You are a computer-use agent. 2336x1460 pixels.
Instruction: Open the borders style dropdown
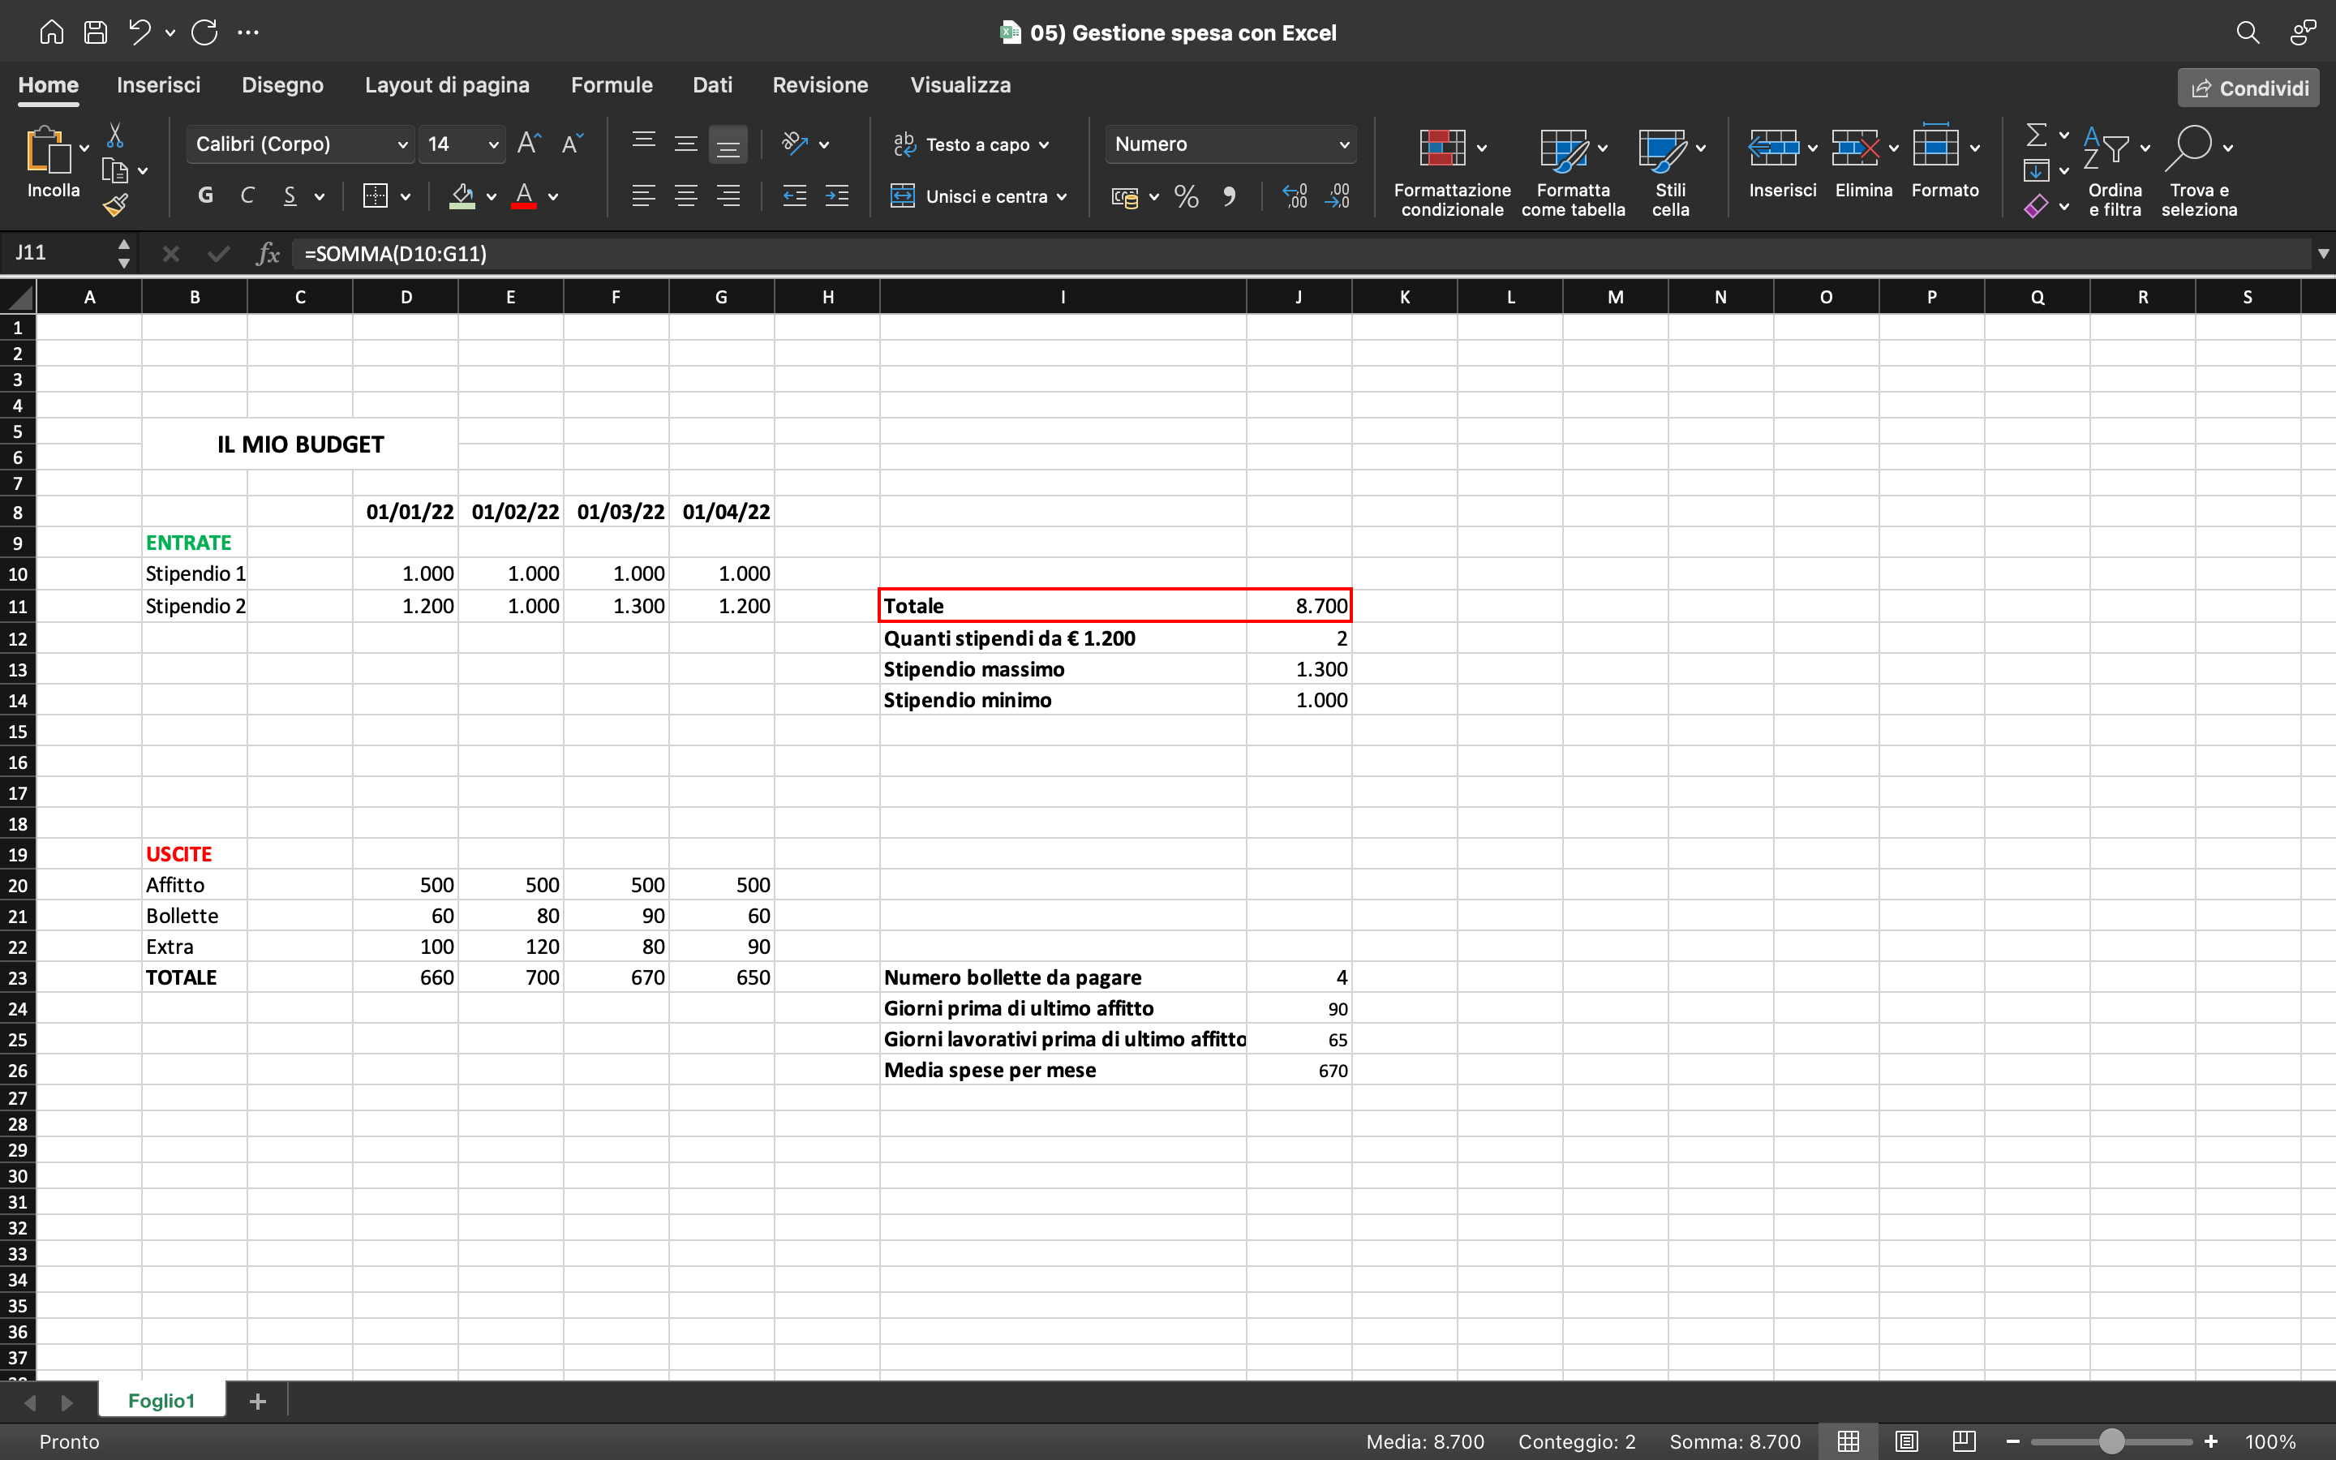(405, 196)
